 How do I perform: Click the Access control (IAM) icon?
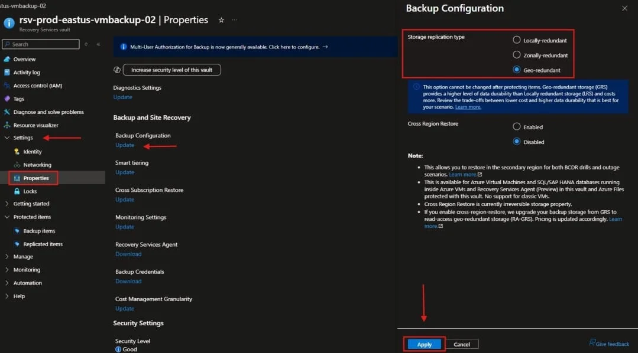(x=7, y=86)
